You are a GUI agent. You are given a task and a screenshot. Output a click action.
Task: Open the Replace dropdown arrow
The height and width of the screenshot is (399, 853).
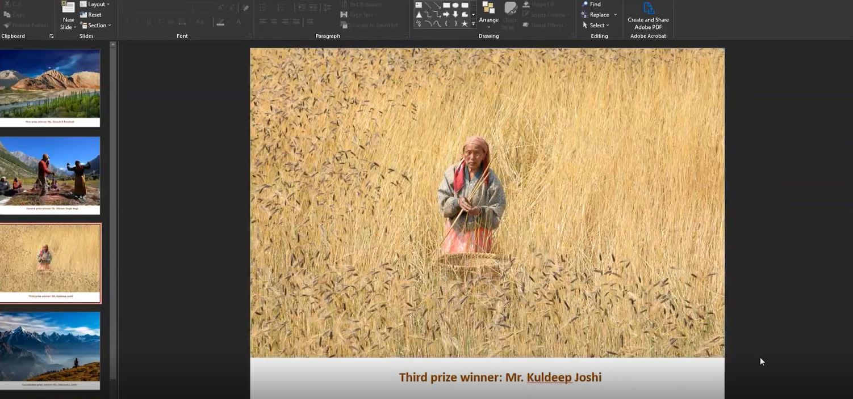tap(615, 15)
